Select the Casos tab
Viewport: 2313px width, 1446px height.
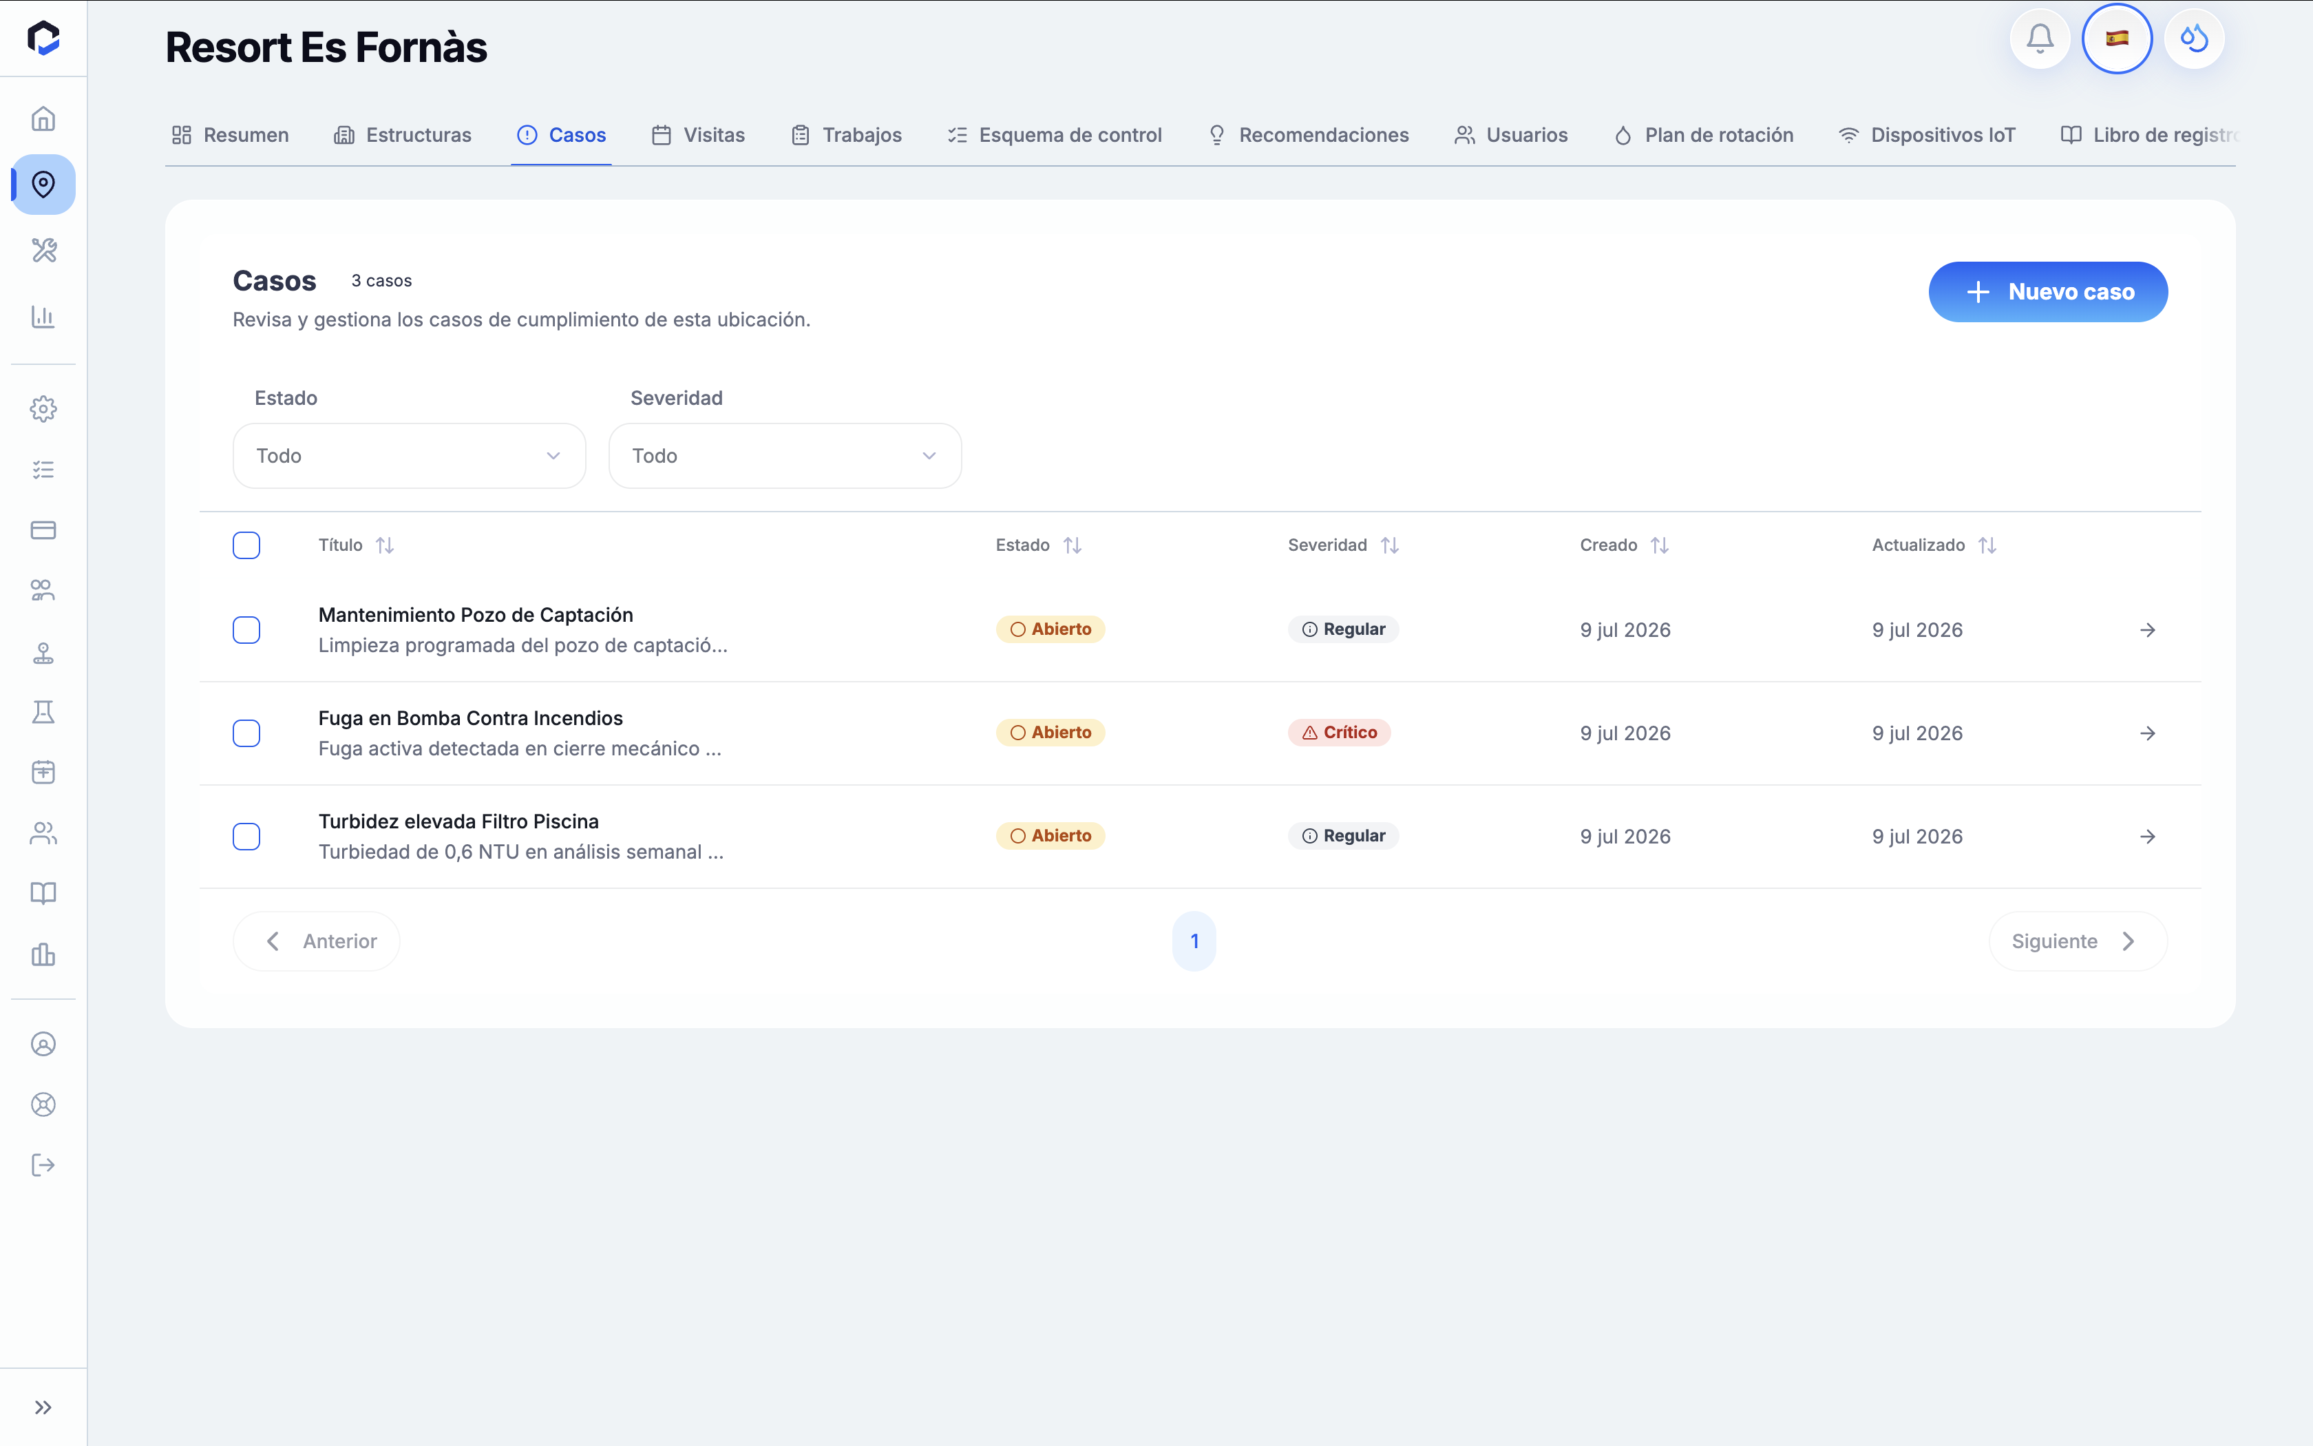[561, 135]
